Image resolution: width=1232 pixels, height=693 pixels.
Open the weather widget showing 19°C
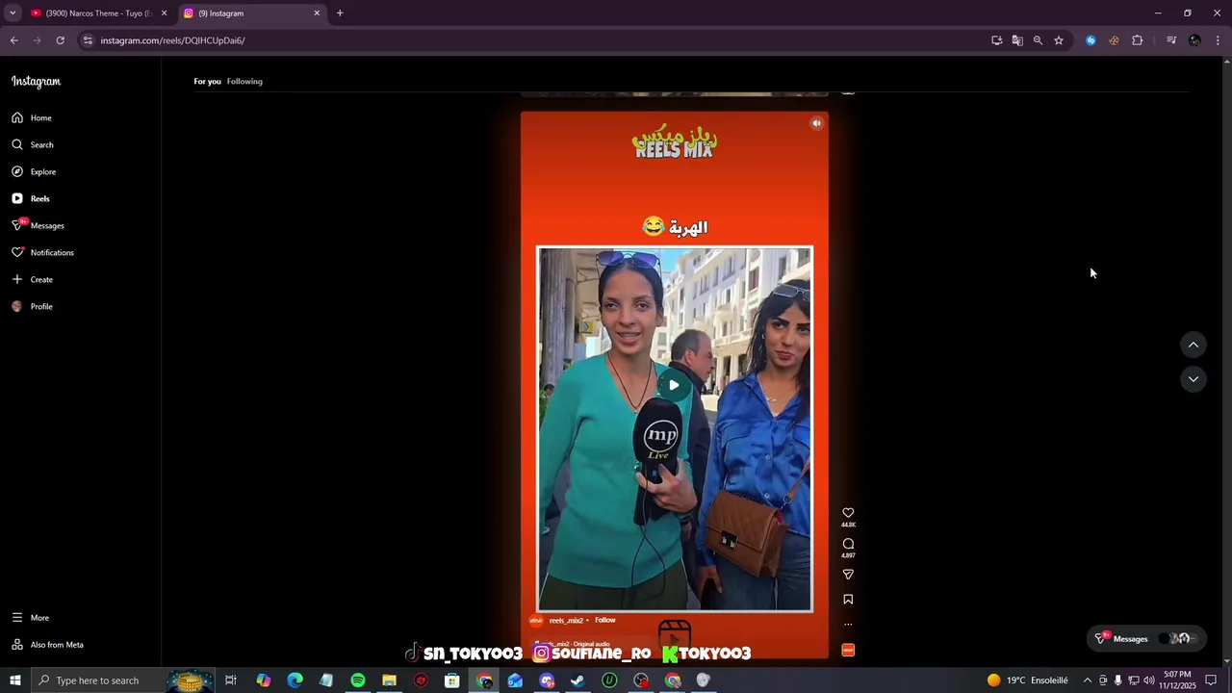(1028, 680)
